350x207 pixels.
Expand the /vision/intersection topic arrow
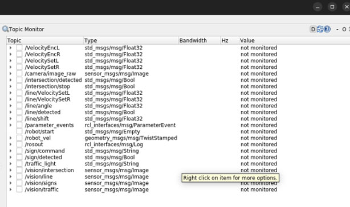(10, 170)
